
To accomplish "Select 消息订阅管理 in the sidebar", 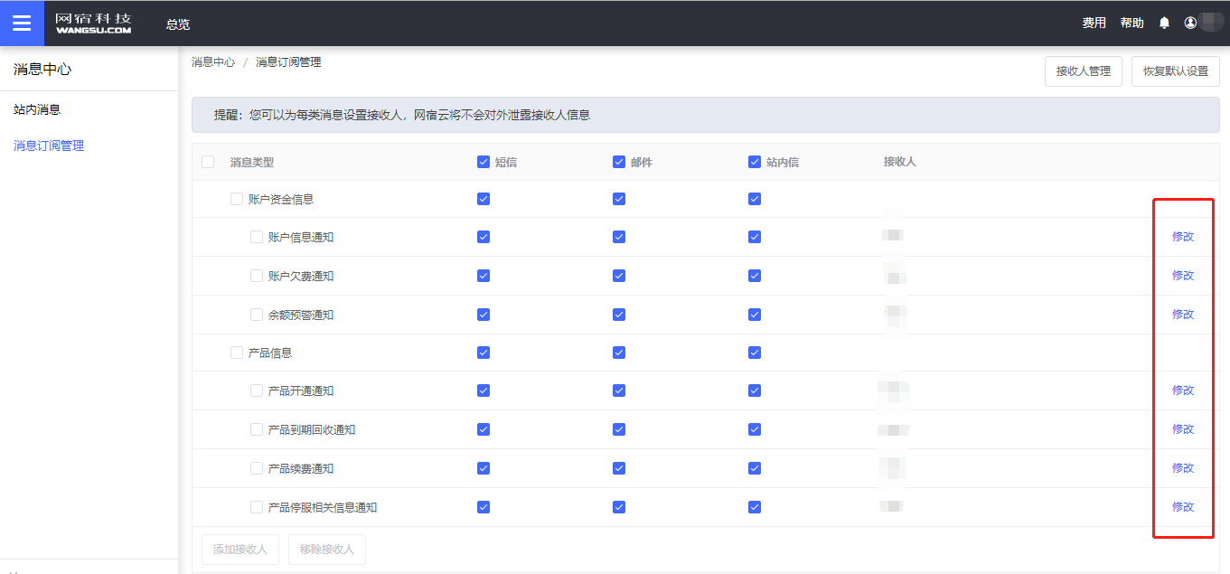I will point(49,146).
